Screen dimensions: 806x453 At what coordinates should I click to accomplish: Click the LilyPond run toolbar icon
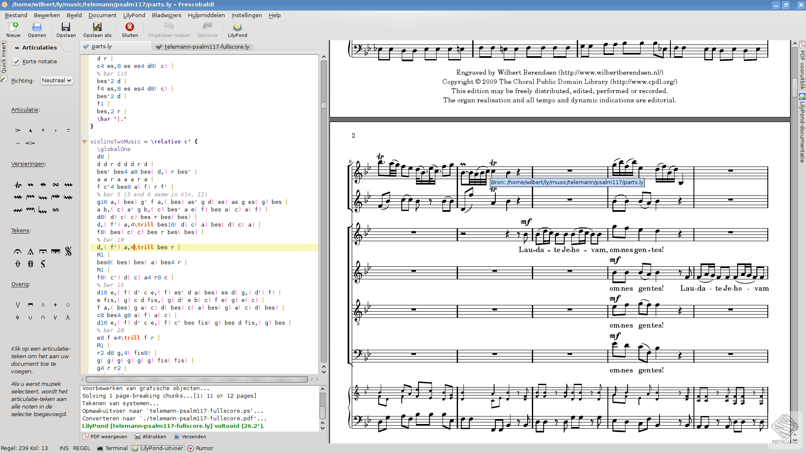pos(237,30)
